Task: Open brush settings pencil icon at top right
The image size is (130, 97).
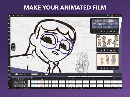Action: (116, 16)
